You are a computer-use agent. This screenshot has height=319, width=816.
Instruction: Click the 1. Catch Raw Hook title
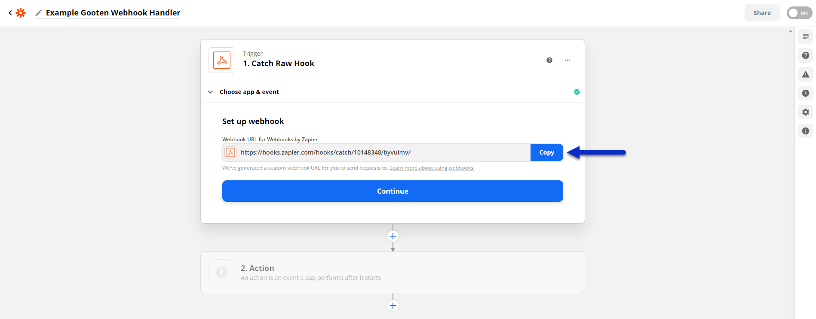(279, 64)
